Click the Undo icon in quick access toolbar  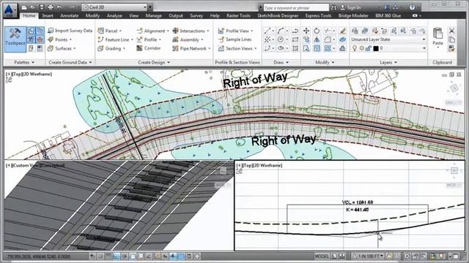59,7
